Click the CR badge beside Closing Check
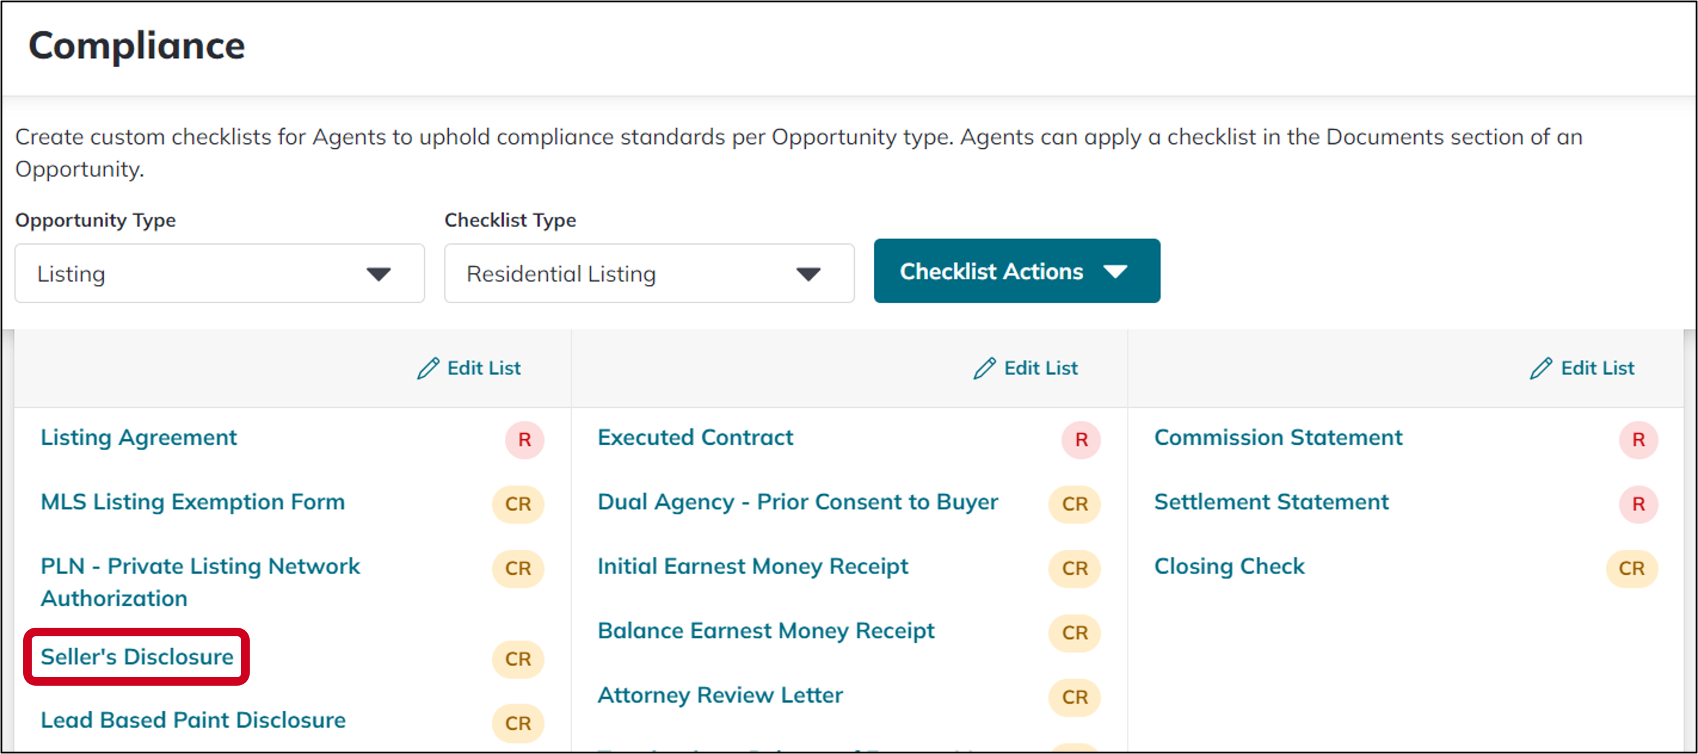The height and width of the screenshot is (754, 1698). coord(1633,569)
